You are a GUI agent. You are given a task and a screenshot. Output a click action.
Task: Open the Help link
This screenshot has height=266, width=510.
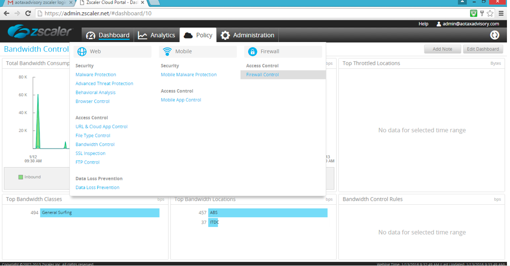(423, 24)
